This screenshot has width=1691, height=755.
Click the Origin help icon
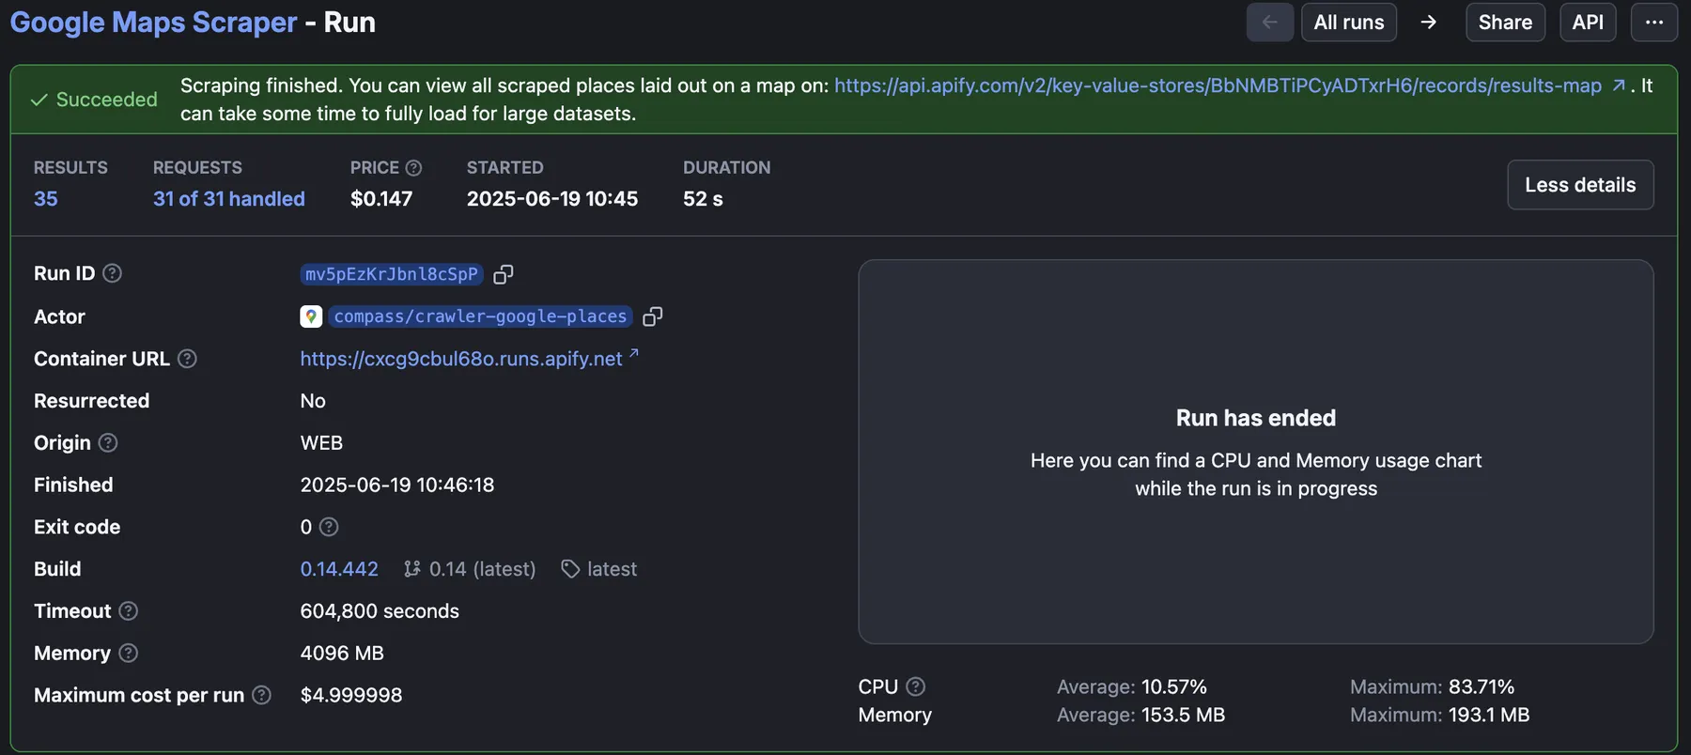pos(108,442)
